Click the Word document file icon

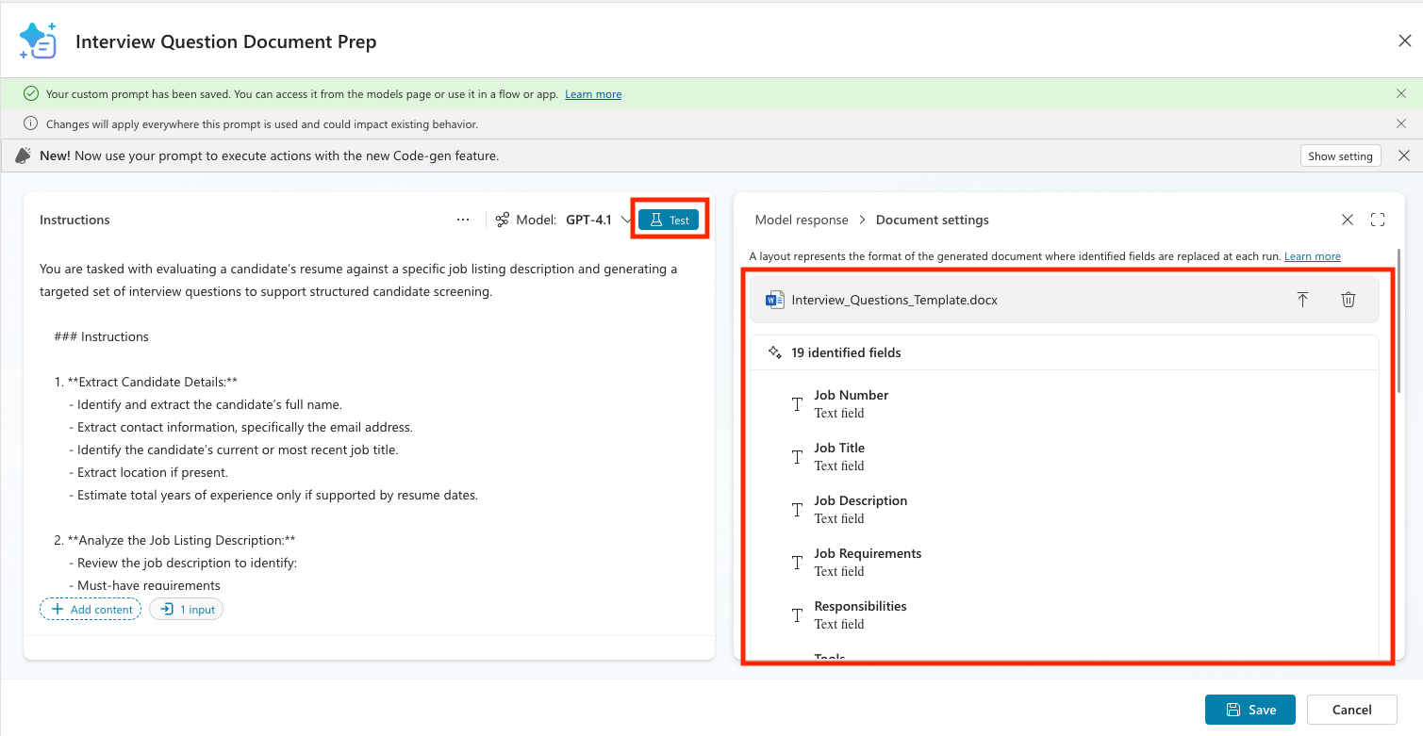coord(775,300)
